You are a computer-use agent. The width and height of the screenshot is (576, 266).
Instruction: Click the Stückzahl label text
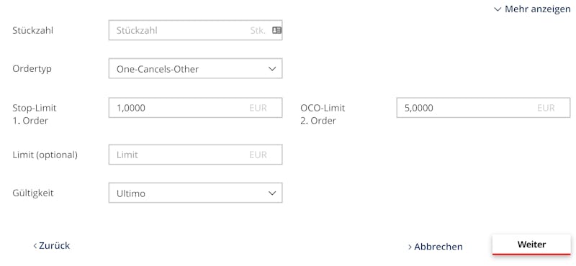(32, 30)
